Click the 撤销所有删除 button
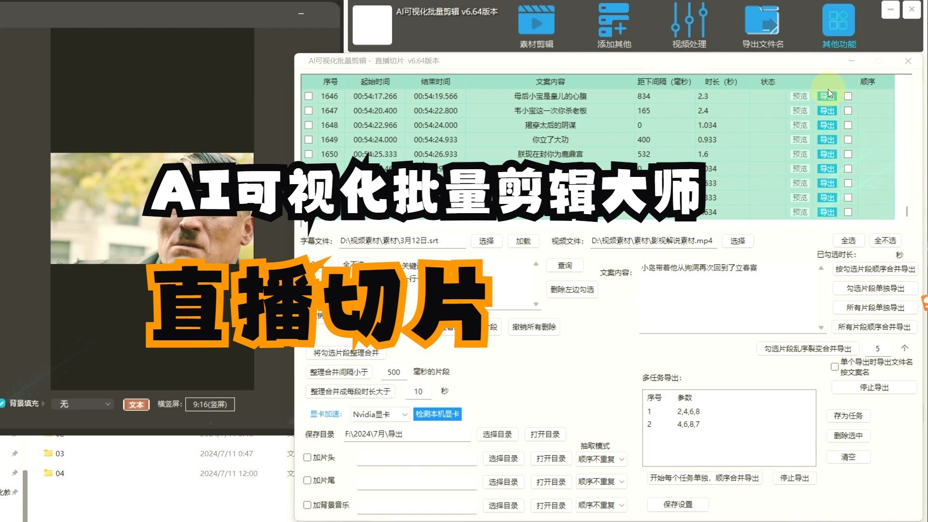928x522 pixels. click(534, 327)
